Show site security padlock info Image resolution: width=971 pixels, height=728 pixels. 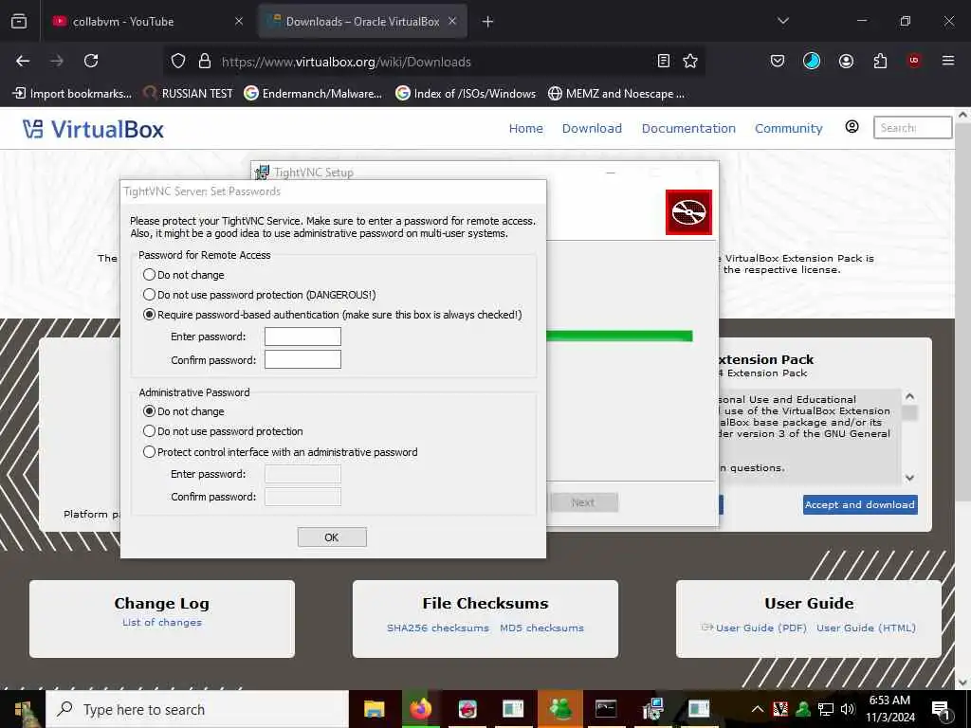point(205,61)
